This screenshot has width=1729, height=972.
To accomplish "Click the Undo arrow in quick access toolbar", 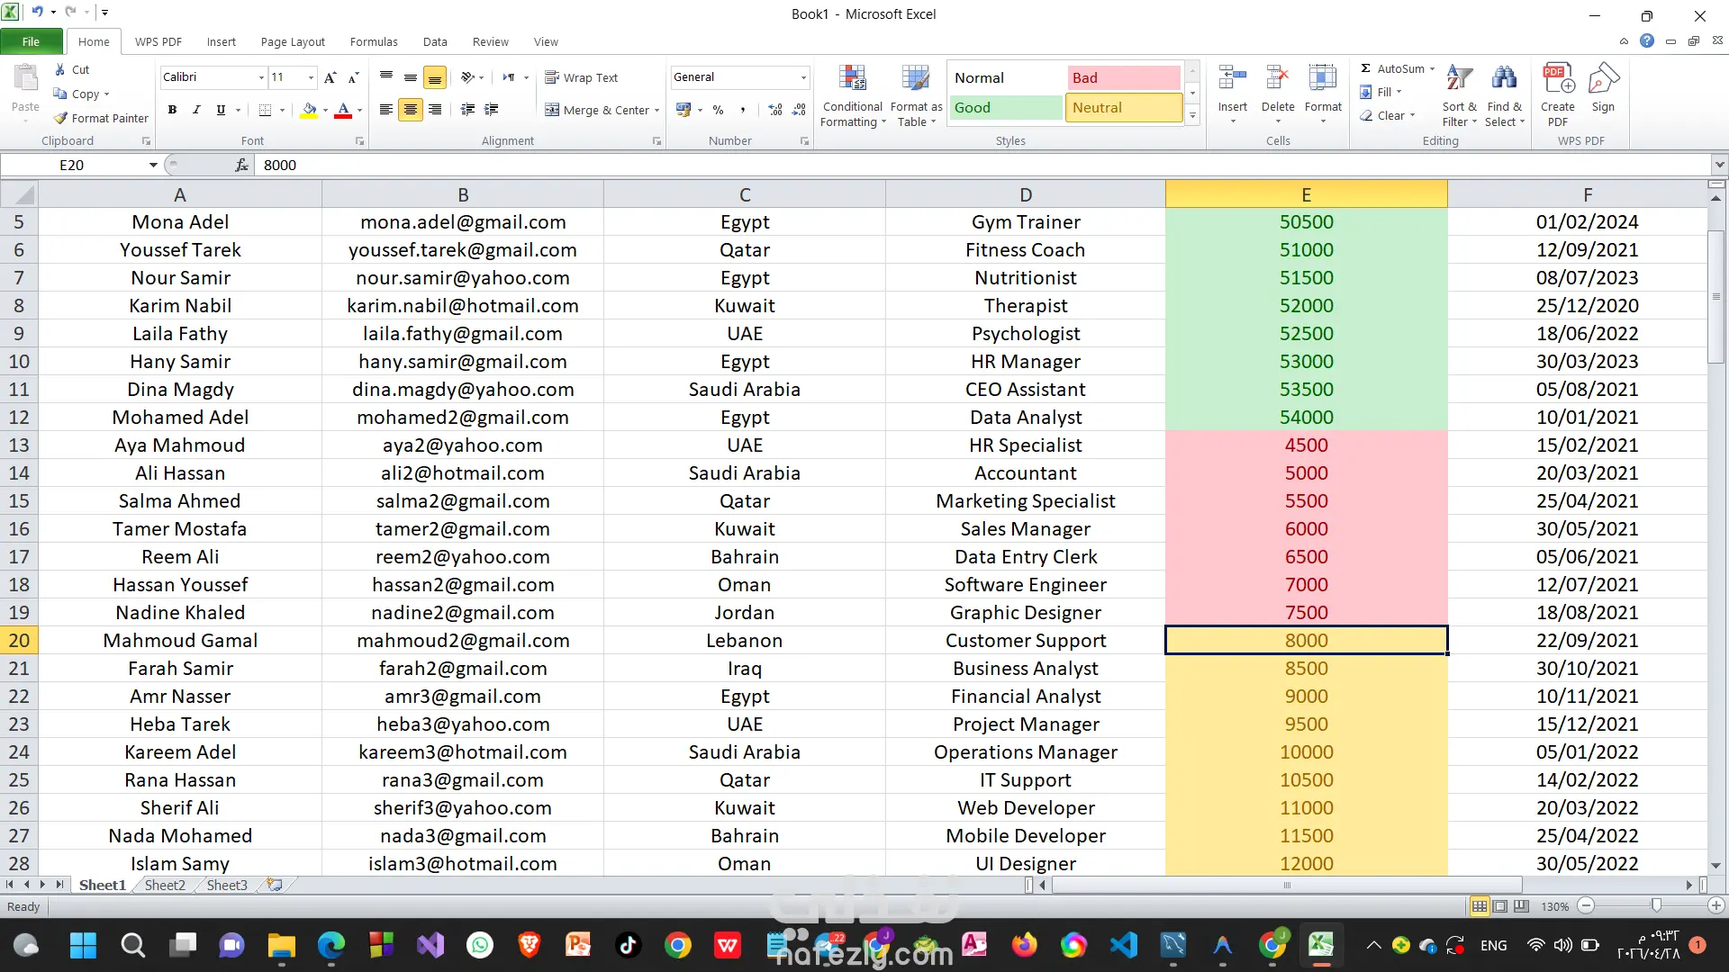I will [x=37, y=13].
